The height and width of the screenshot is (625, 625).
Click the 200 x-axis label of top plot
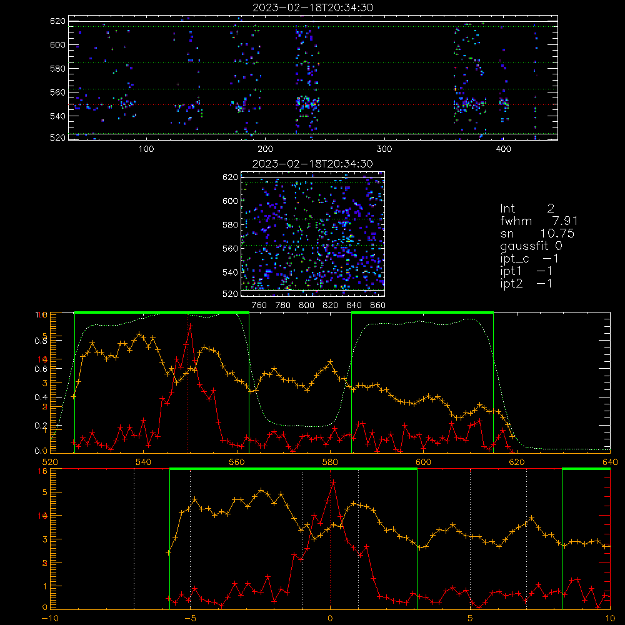click(265, 149)
